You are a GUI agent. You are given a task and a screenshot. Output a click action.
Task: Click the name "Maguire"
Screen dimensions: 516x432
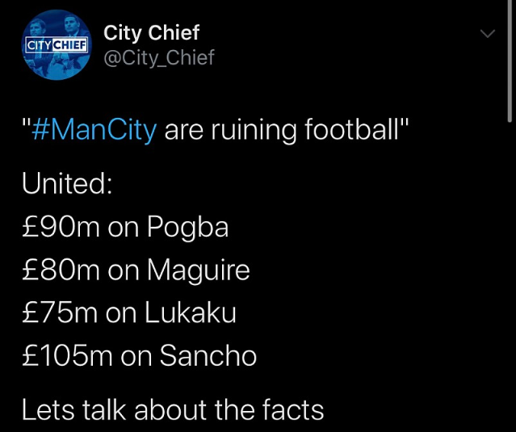198,270
